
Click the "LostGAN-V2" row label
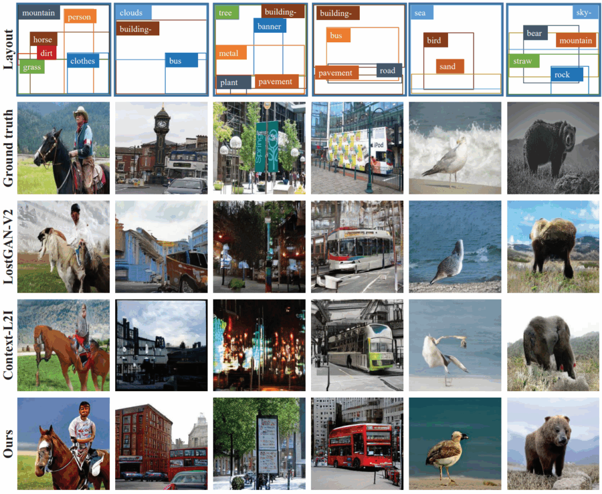click(8, 247)
